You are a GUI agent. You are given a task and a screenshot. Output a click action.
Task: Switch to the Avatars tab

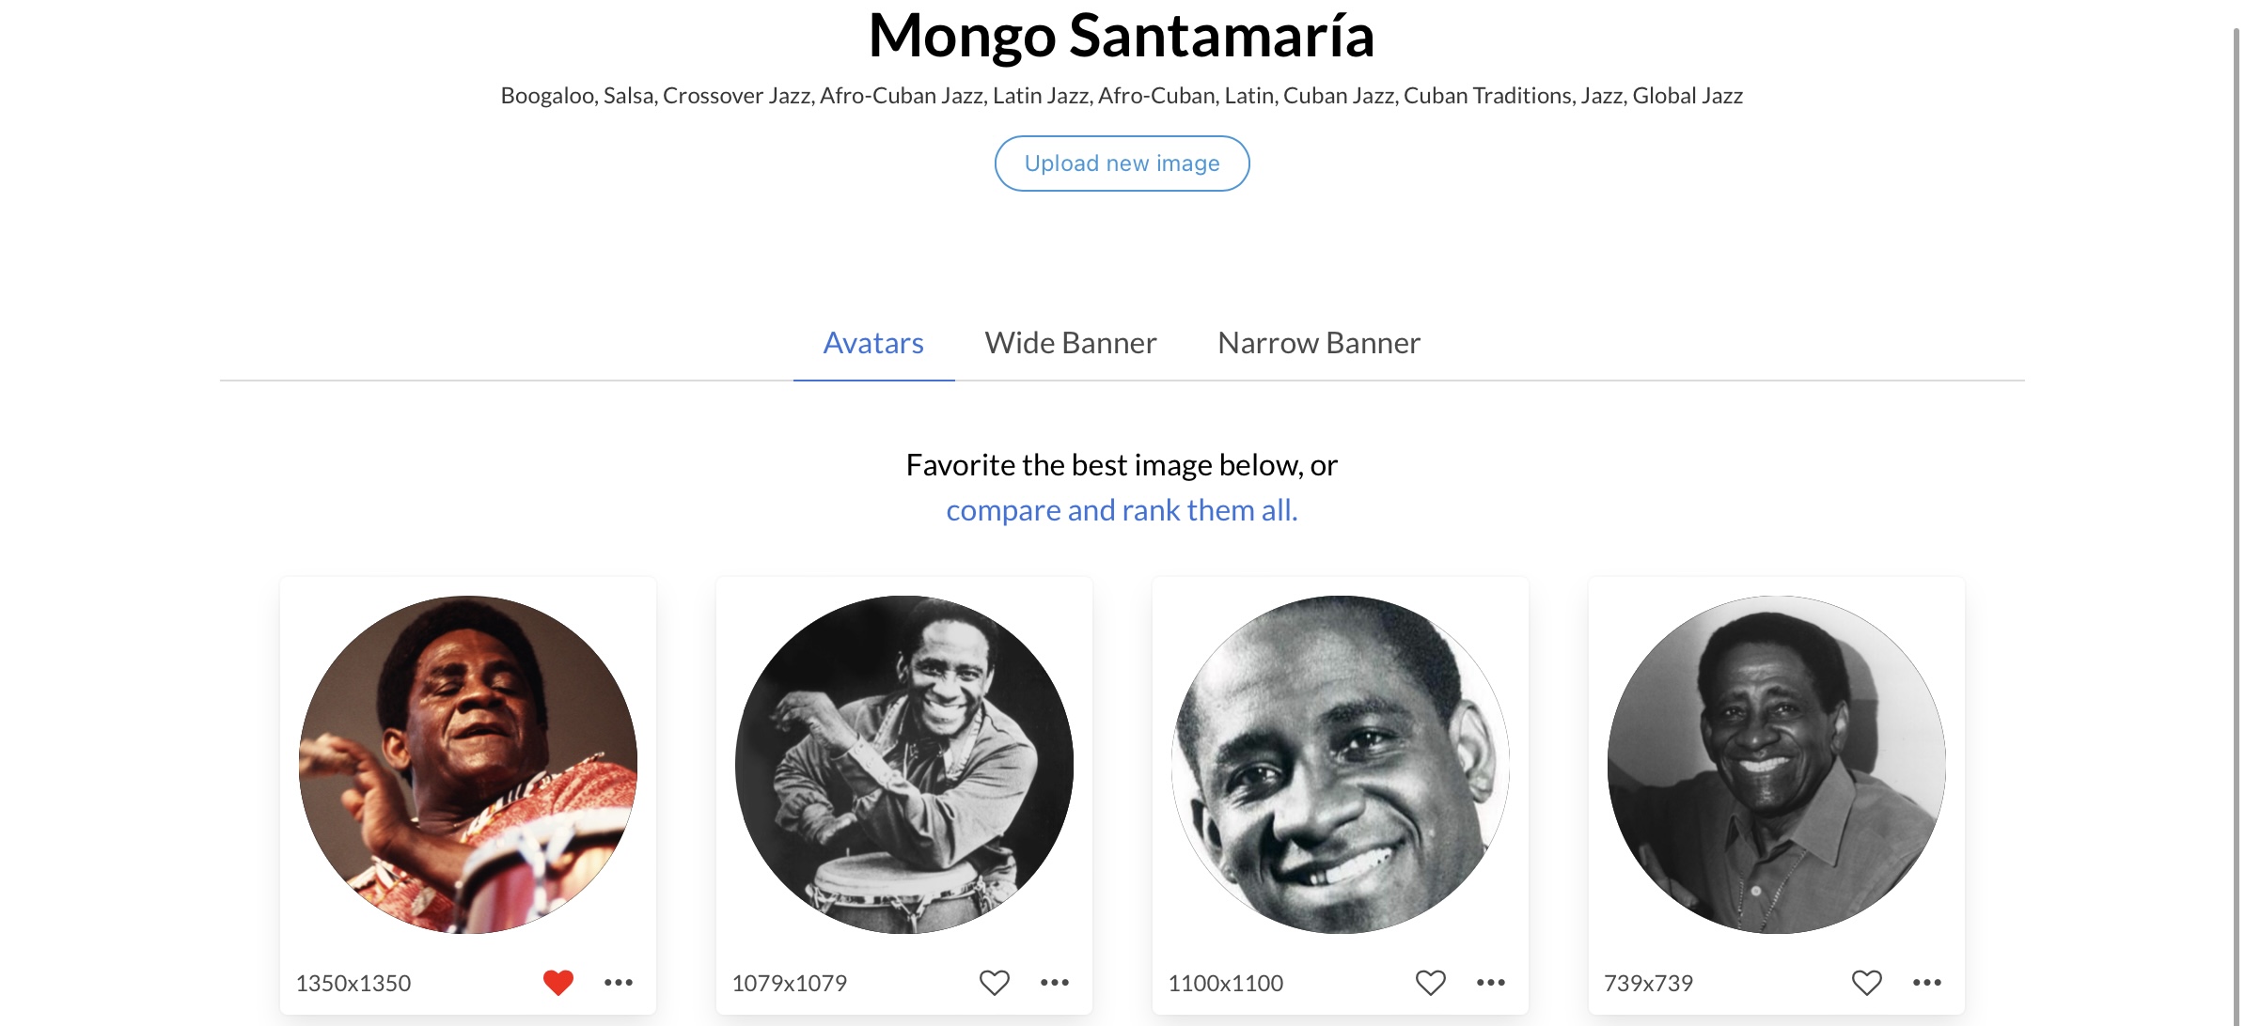[x=873, y=343]
